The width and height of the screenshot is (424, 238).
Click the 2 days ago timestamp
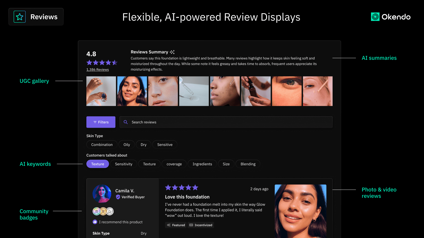259,189
